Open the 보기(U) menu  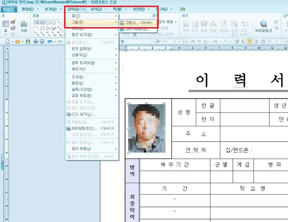pos(50,9)
